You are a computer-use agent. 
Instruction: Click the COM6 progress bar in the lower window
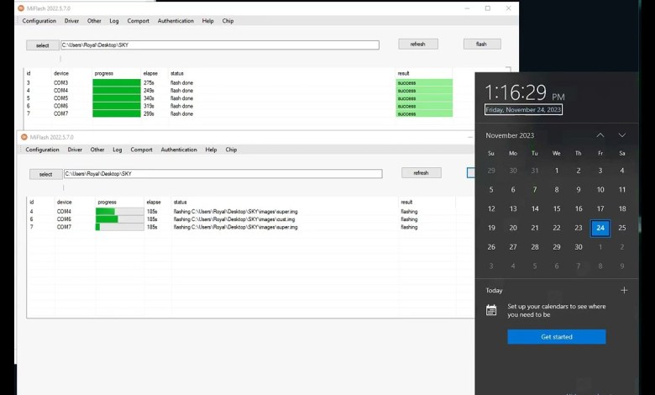click(x=120, y=219)
